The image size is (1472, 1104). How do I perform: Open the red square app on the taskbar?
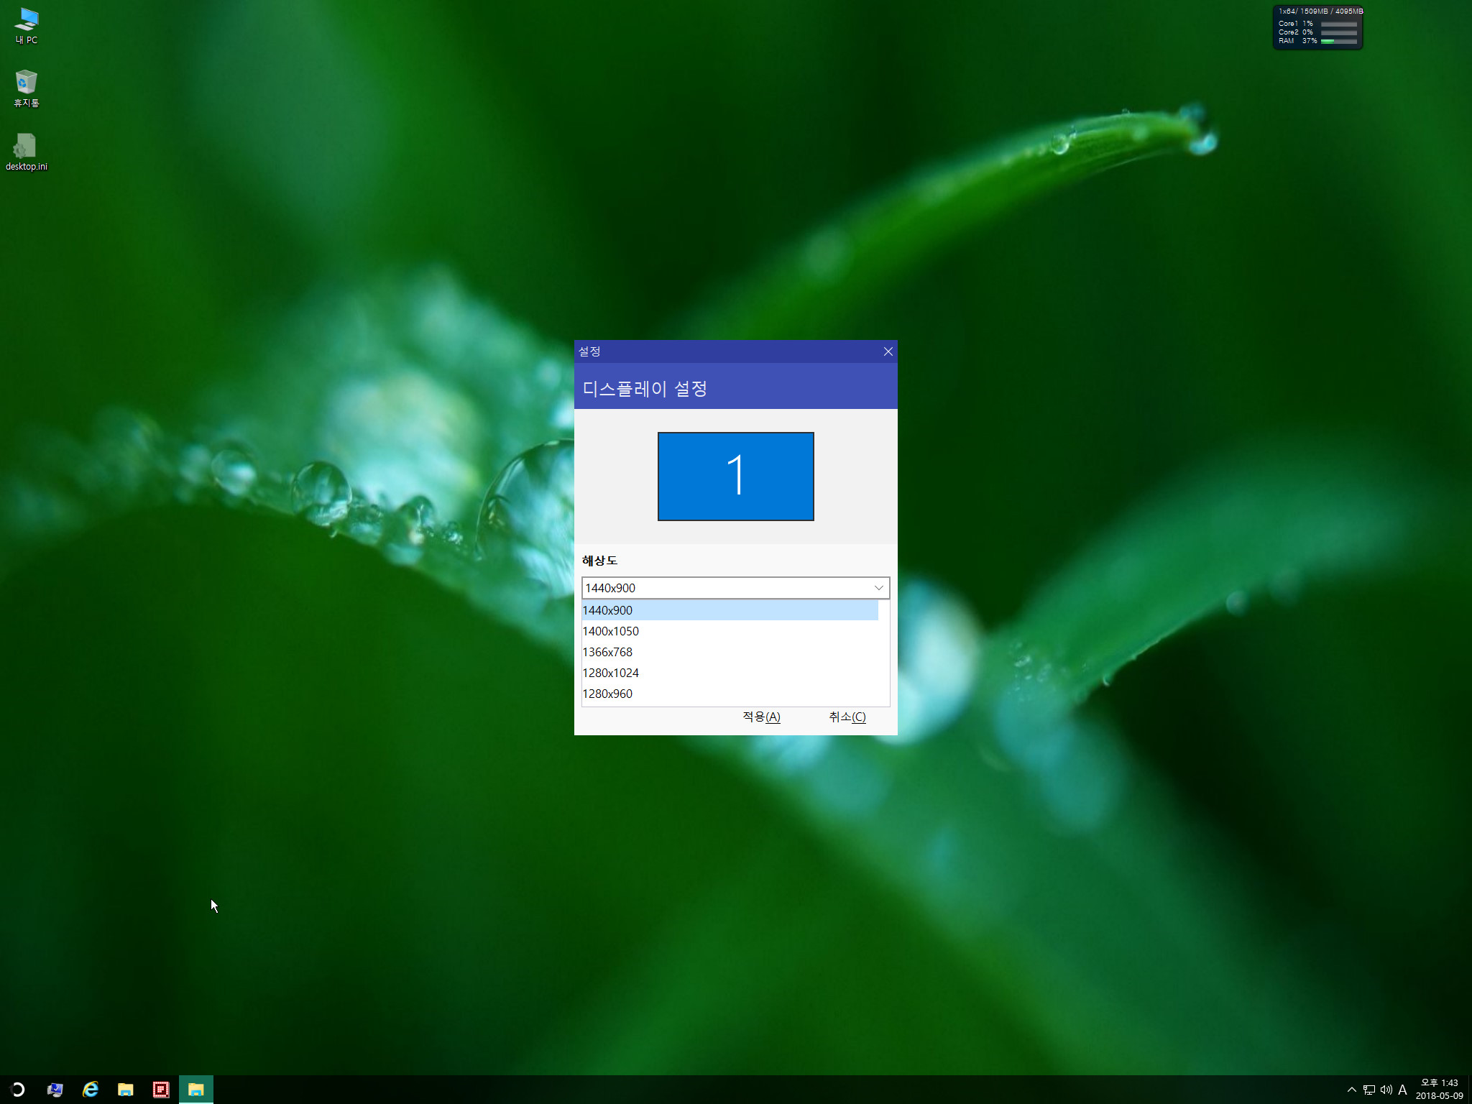[161, 1090]
